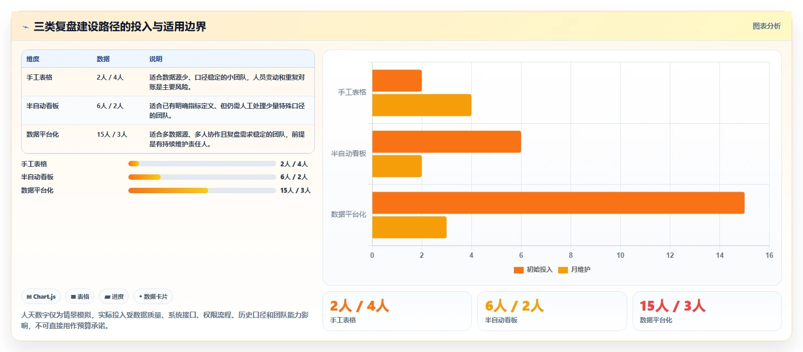
Task: Click the 维度 column header
Action: [x=33, y=59]
